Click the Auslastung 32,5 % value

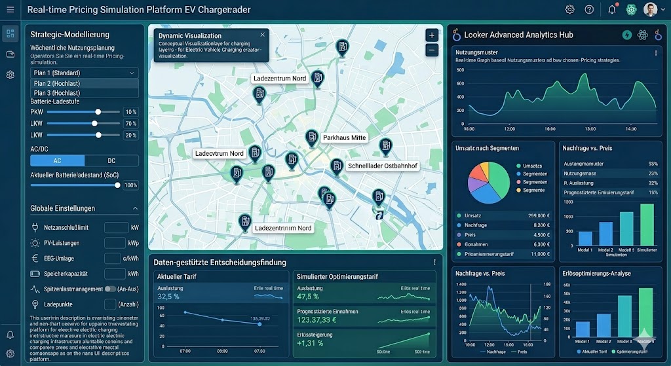168,297
